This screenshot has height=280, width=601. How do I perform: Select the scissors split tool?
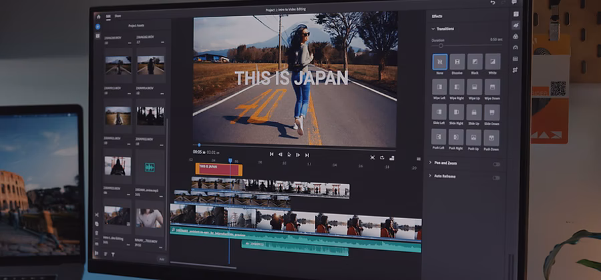[x=97, y=215]
